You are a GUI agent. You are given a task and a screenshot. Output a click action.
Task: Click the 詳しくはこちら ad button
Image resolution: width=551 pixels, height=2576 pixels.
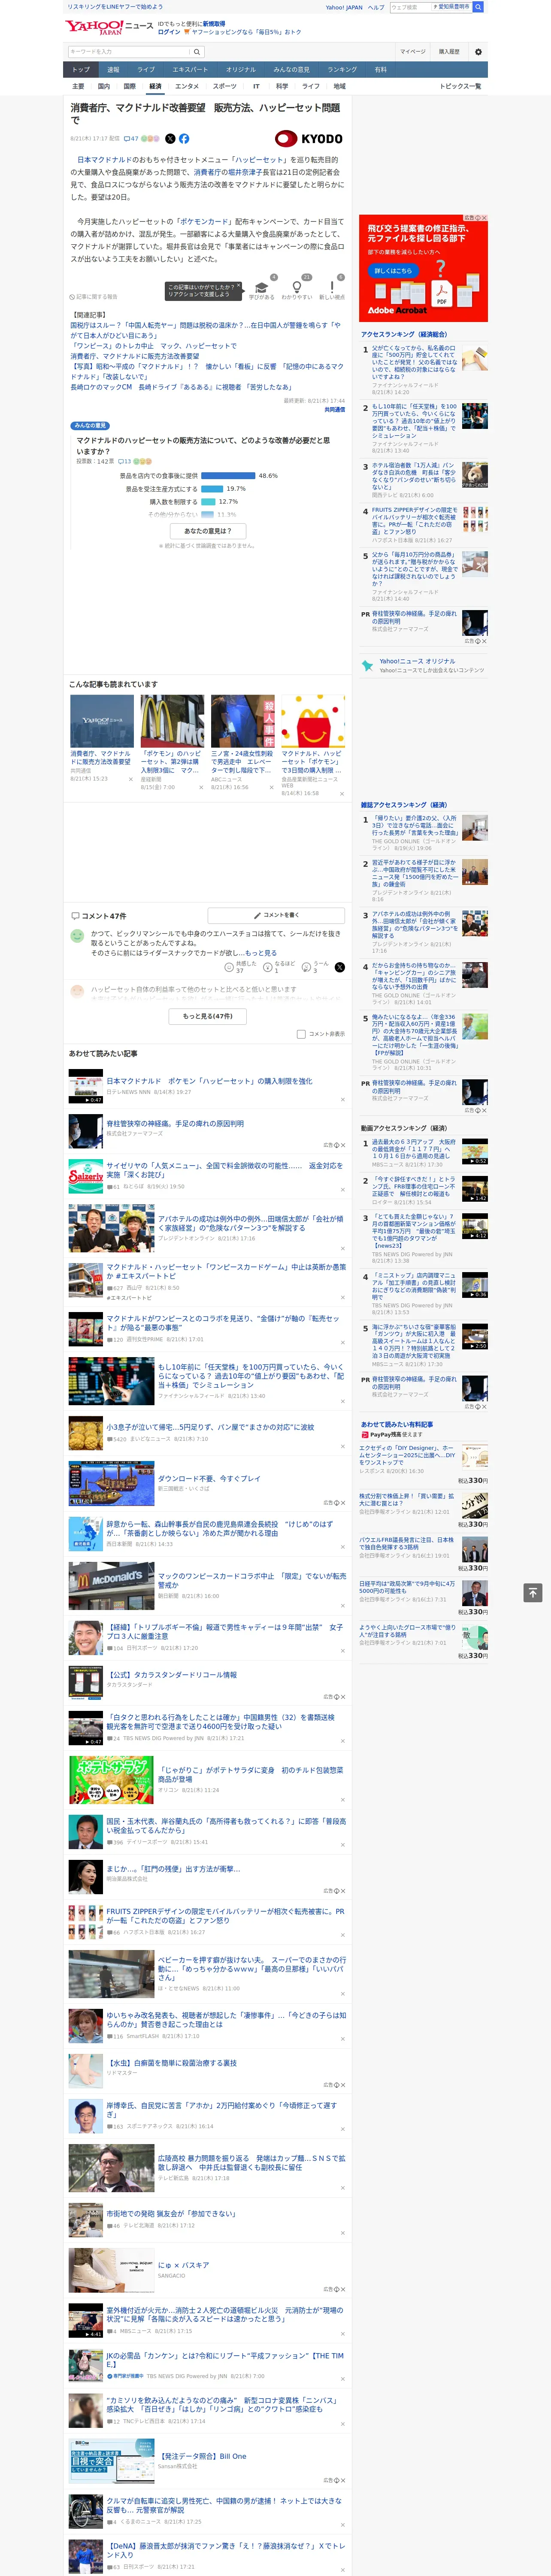[393, 271]
